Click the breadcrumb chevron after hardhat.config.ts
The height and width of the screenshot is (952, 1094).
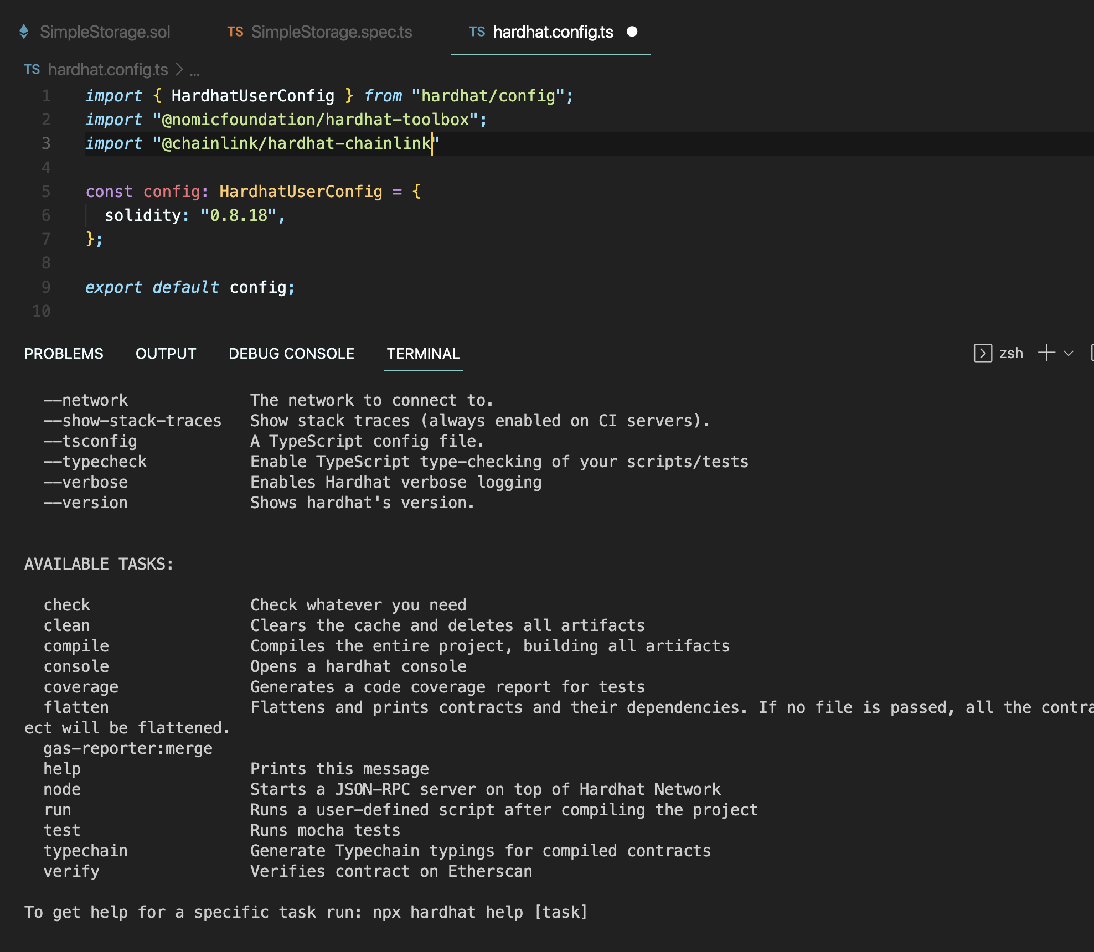tap(179, 70)
